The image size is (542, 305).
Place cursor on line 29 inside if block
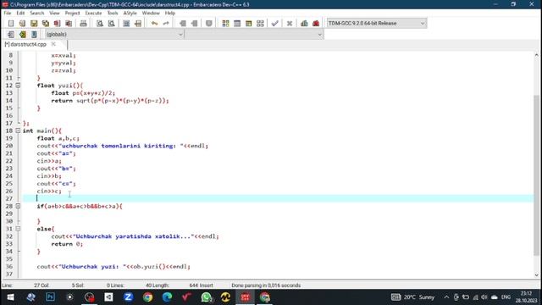277,213
